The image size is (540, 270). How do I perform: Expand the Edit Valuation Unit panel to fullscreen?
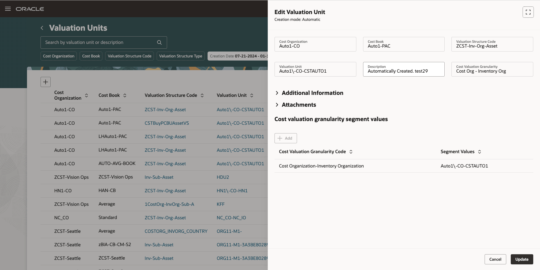point(528,12)
